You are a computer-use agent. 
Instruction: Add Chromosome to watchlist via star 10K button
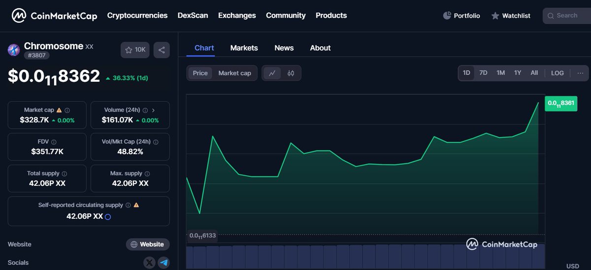tap(135, 50)
